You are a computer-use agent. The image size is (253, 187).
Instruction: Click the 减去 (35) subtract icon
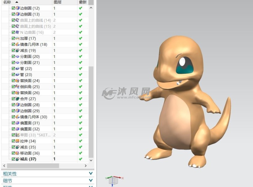17,147
